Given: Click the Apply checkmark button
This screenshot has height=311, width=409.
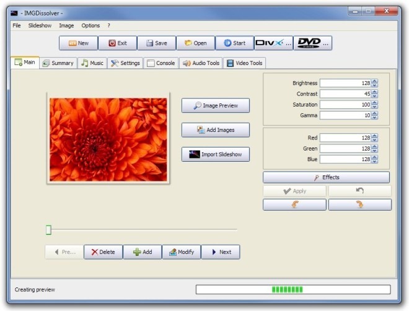Looking at the screenshot, I should point(294,191).
